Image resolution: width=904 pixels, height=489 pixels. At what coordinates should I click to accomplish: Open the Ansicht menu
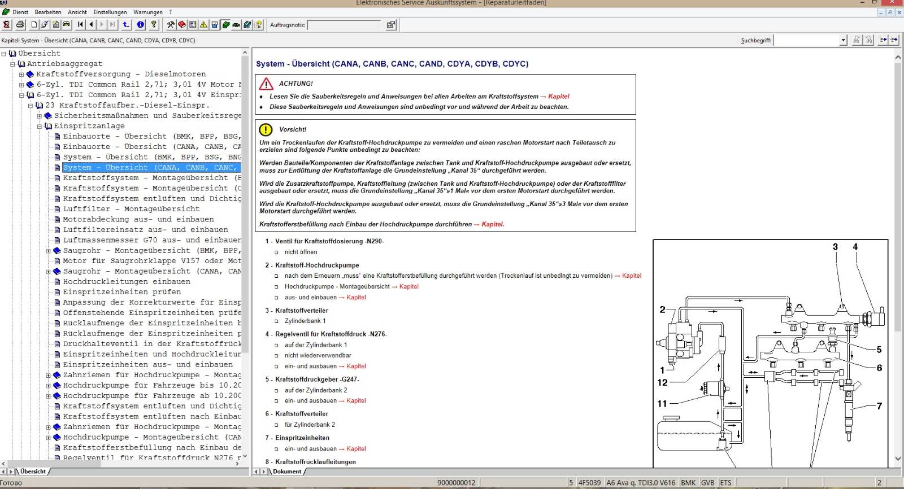77,12
